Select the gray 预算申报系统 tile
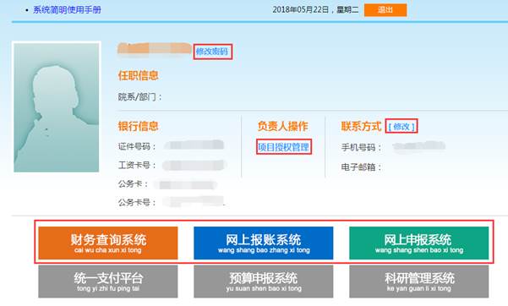The height and width of the screenshot is (306, 508). pos(264,281)
